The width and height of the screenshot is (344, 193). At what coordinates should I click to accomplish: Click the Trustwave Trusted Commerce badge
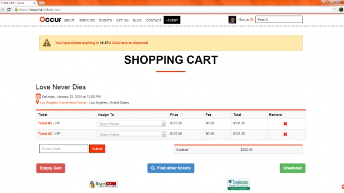click(x=239, y=184)
